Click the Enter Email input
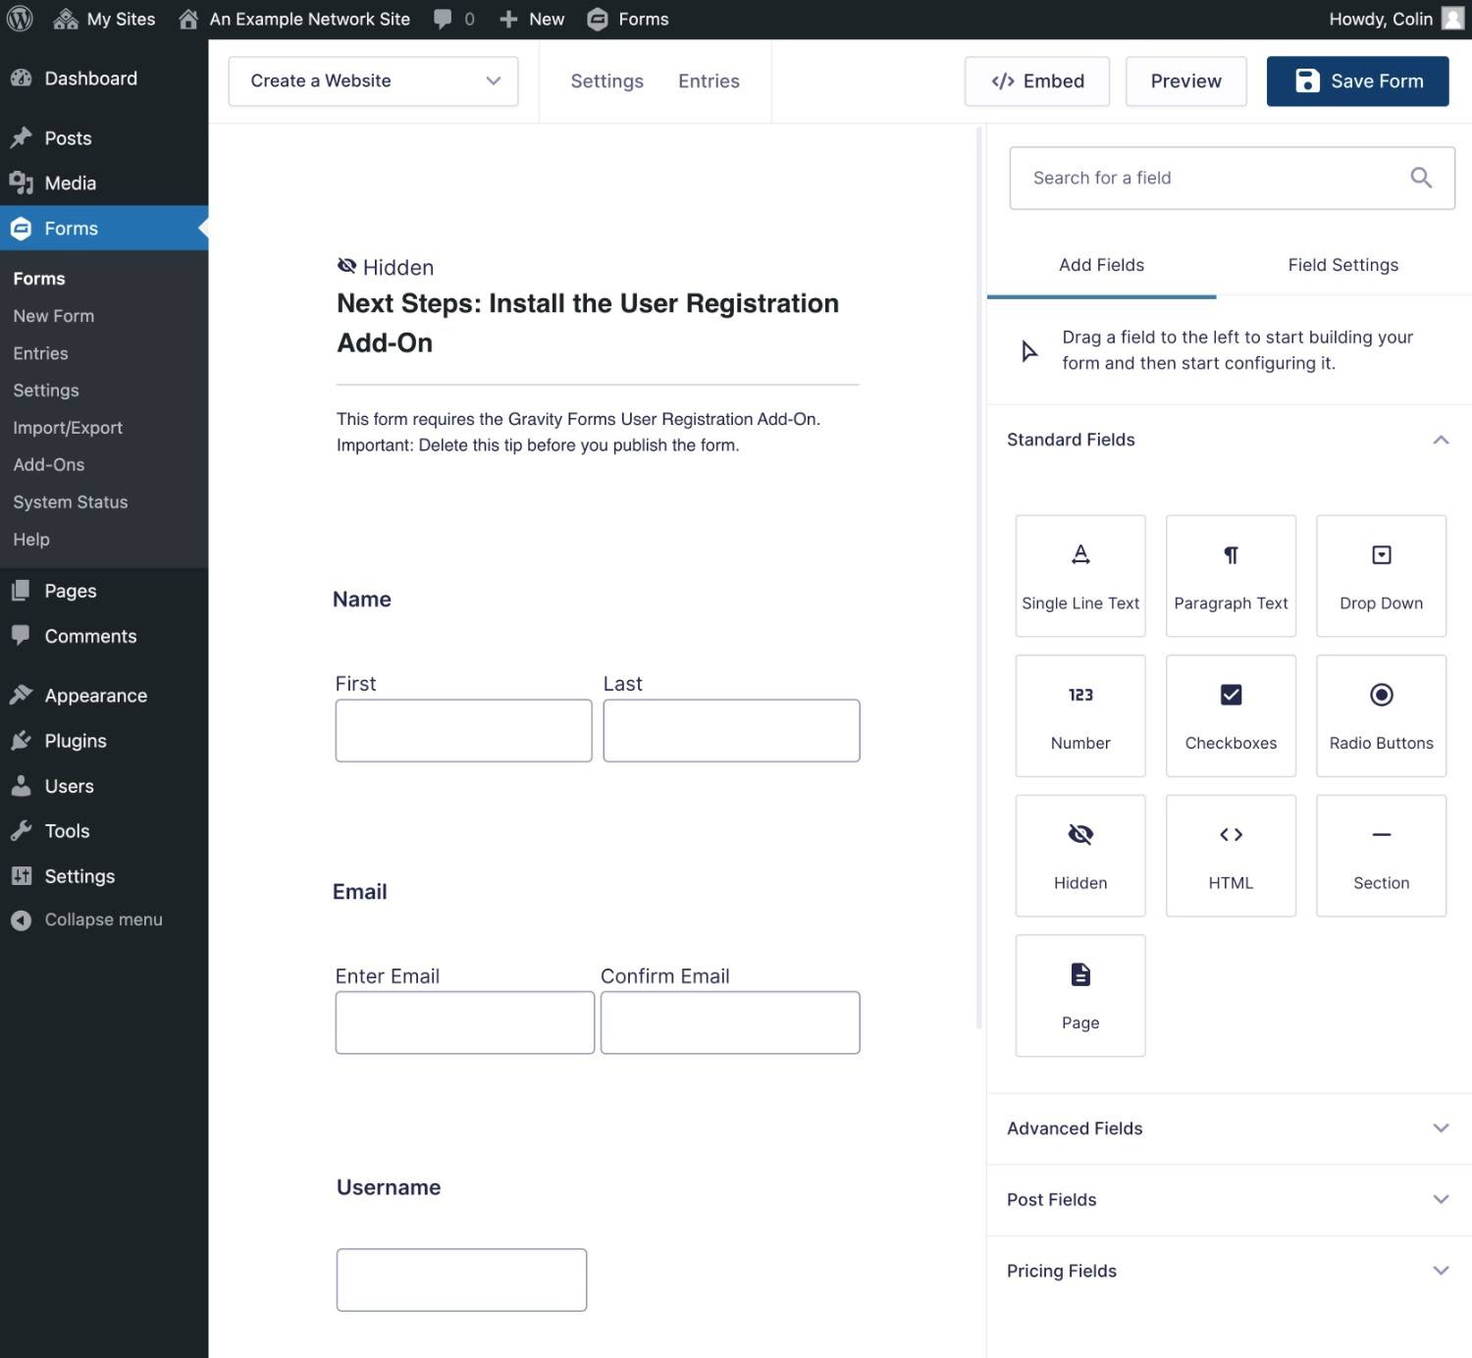Image resolution: width=1472 pixels, height=1358 pixels. click(x=465, y=1022)
